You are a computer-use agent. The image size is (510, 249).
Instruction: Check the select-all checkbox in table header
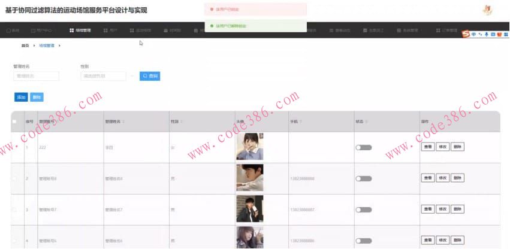(x=14, y=122)
